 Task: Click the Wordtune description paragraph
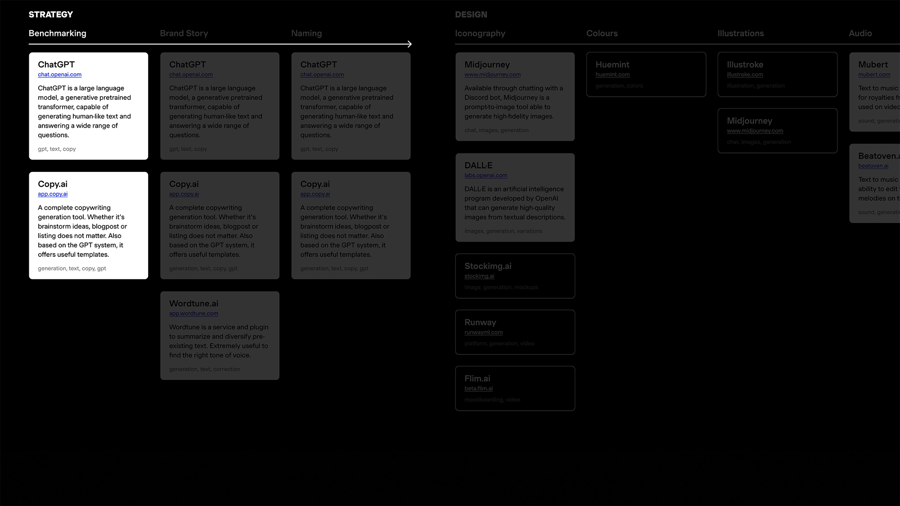point(219,341)
